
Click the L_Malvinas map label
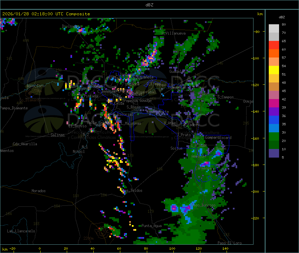131,123
